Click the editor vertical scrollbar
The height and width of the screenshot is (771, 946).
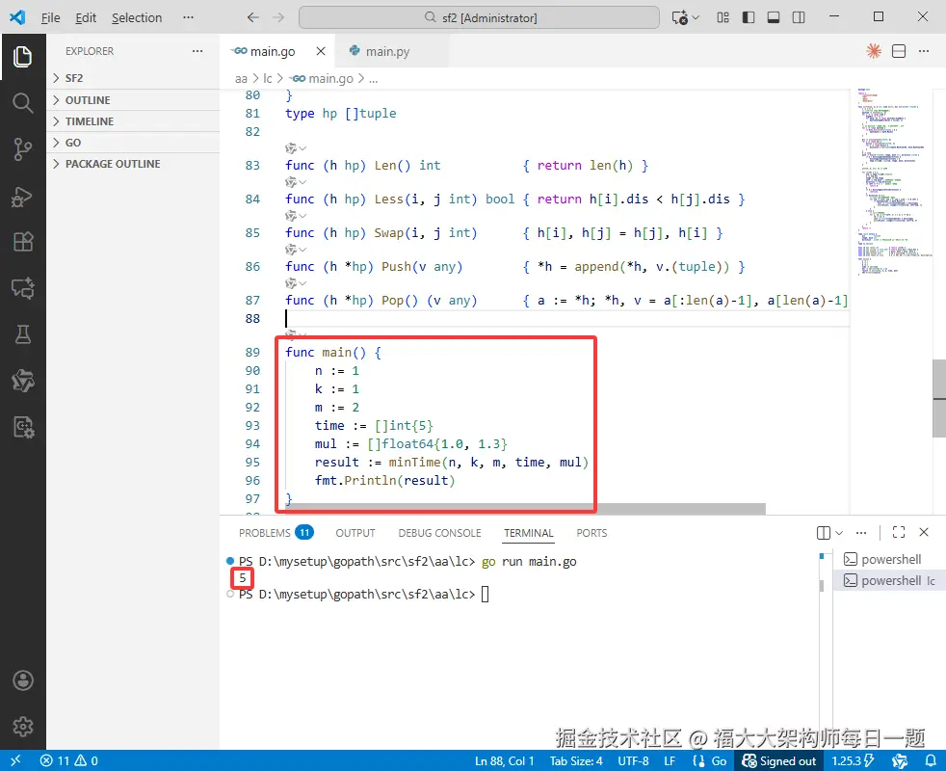938,398
